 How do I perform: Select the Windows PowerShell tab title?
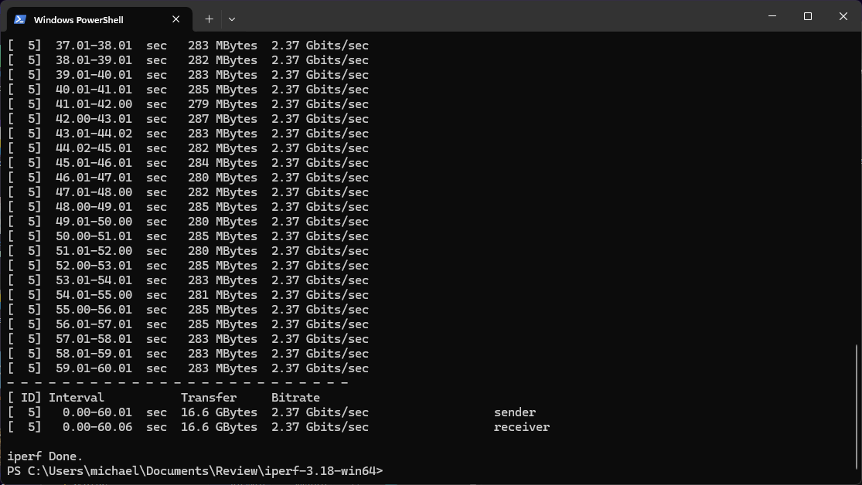click(x=78, y=19)
